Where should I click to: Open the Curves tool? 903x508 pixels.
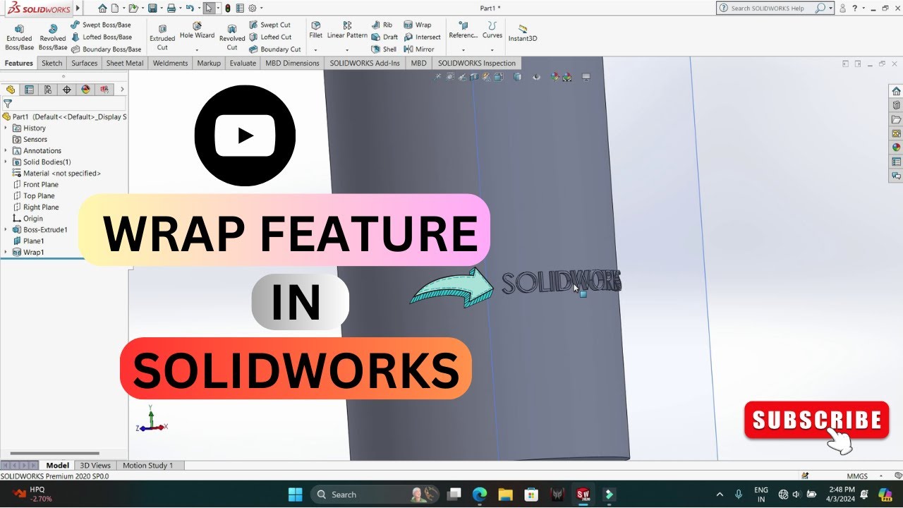pos(492,30)
